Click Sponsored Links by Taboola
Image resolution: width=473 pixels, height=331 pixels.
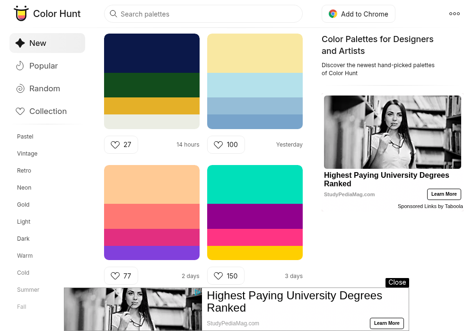[430, 206]
